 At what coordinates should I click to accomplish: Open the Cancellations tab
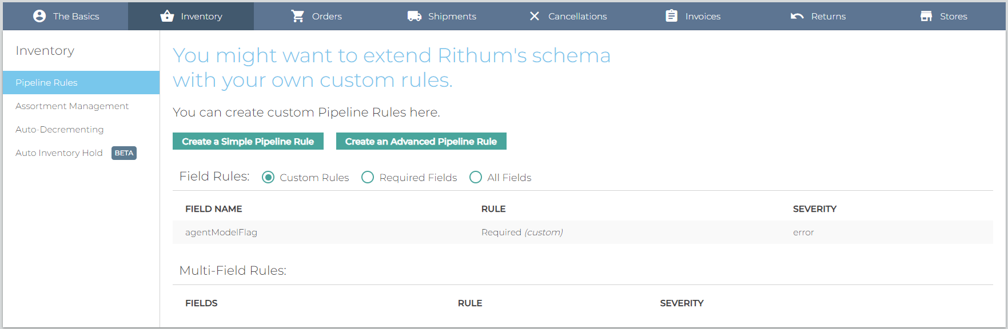coord(567,16)
